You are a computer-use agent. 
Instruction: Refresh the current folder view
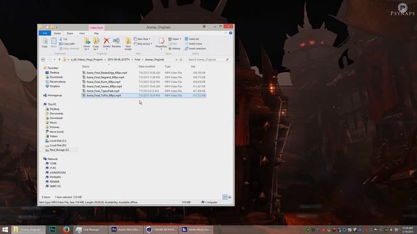click(181, 60)
